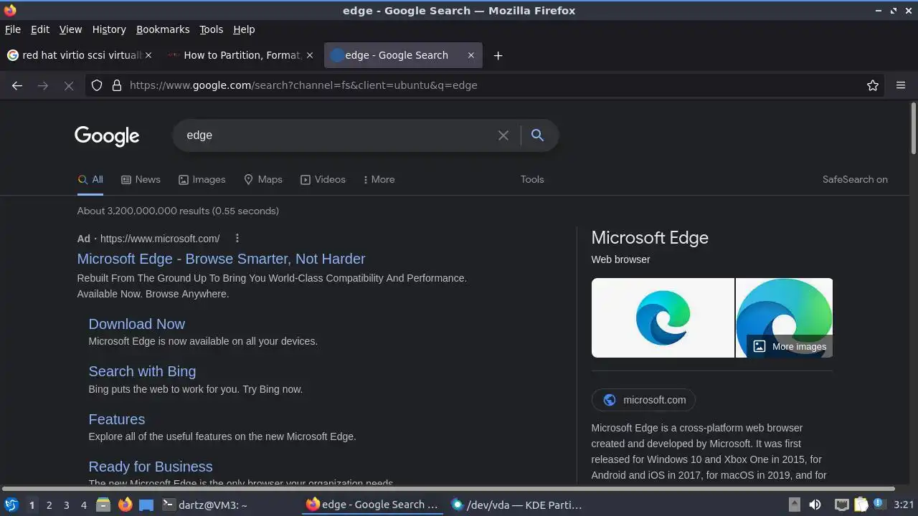Open the first Edge logo thumbnail

click(663, 317)
